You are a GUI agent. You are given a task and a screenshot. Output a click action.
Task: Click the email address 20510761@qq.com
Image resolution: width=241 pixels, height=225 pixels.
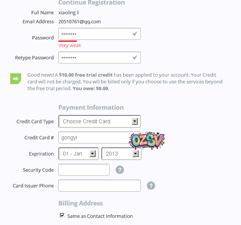coord(79,22)
